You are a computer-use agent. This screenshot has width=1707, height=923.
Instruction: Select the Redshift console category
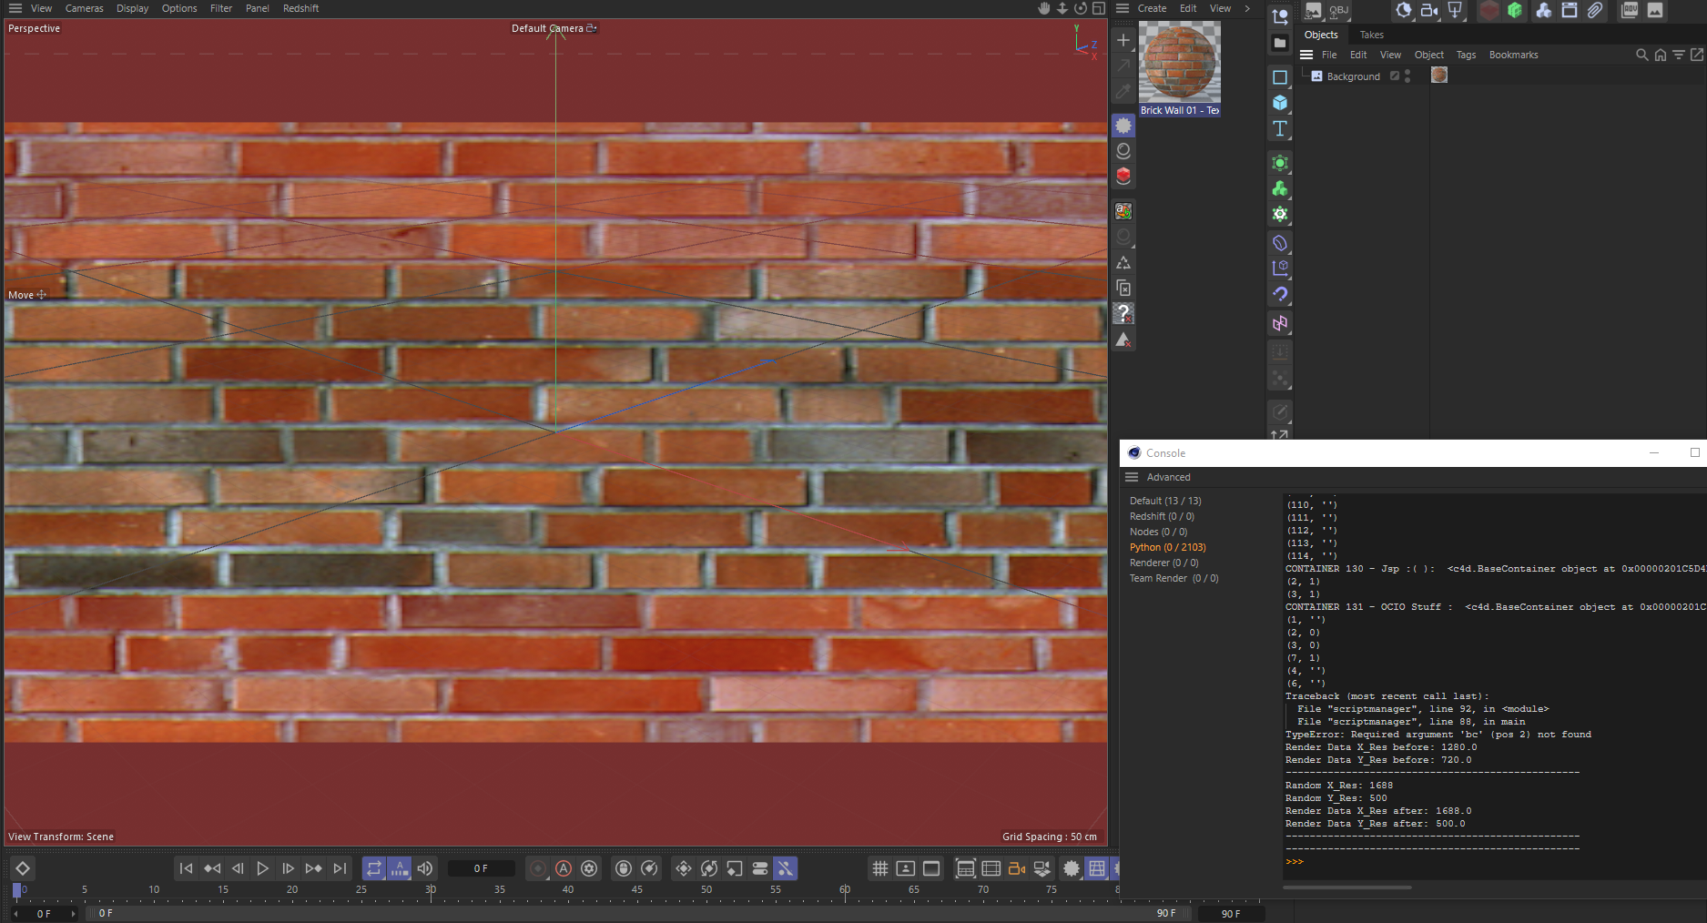pyautogui.click(x=1162, y=516)
